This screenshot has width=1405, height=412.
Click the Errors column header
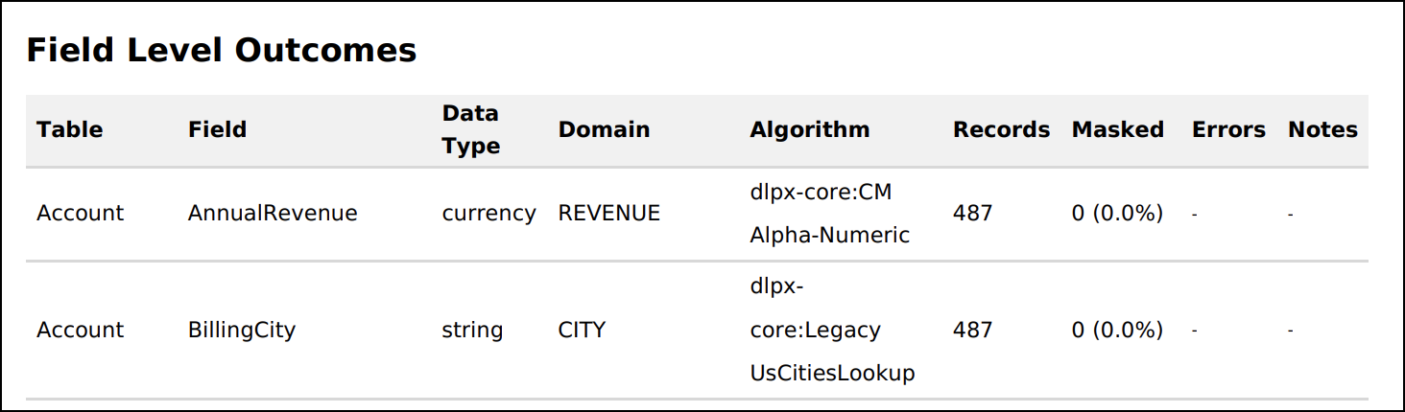tap(1228, 129)
